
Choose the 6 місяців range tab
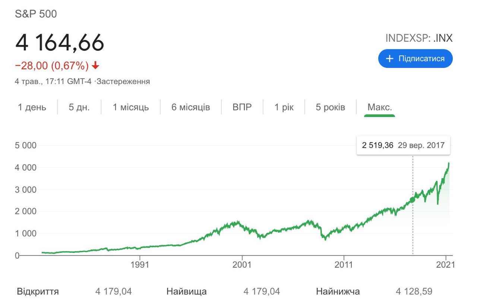coord(191,107)
